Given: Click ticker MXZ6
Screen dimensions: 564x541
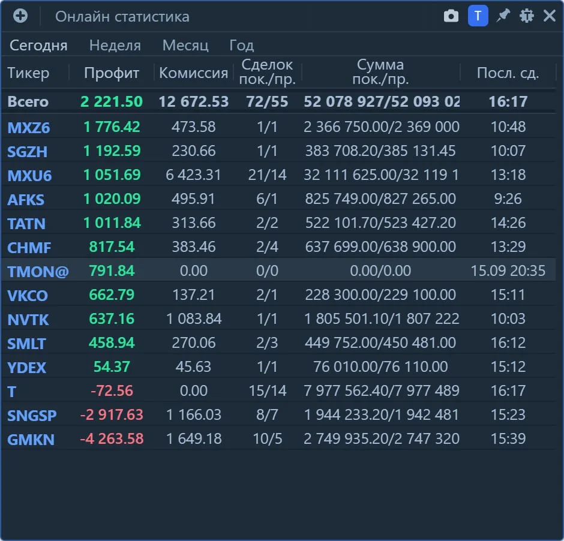Looking at the screenshot, I should pos(28,127).
